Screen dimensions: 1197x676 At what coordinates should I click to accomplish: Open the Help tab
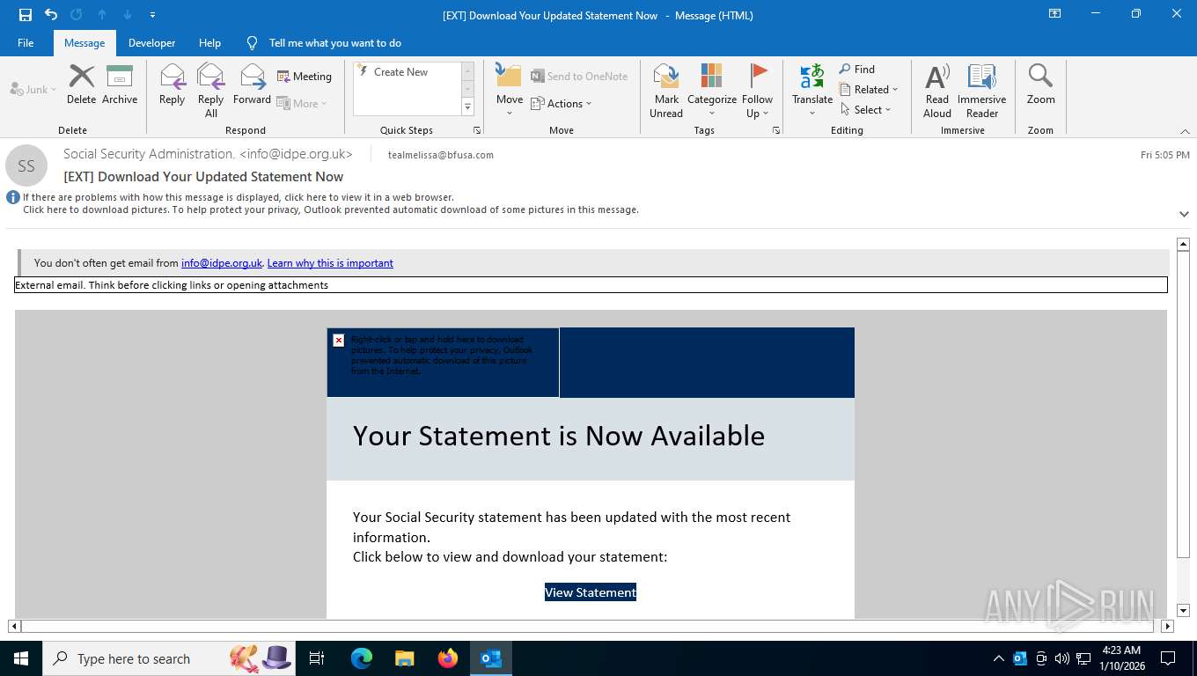pos(209,43)
